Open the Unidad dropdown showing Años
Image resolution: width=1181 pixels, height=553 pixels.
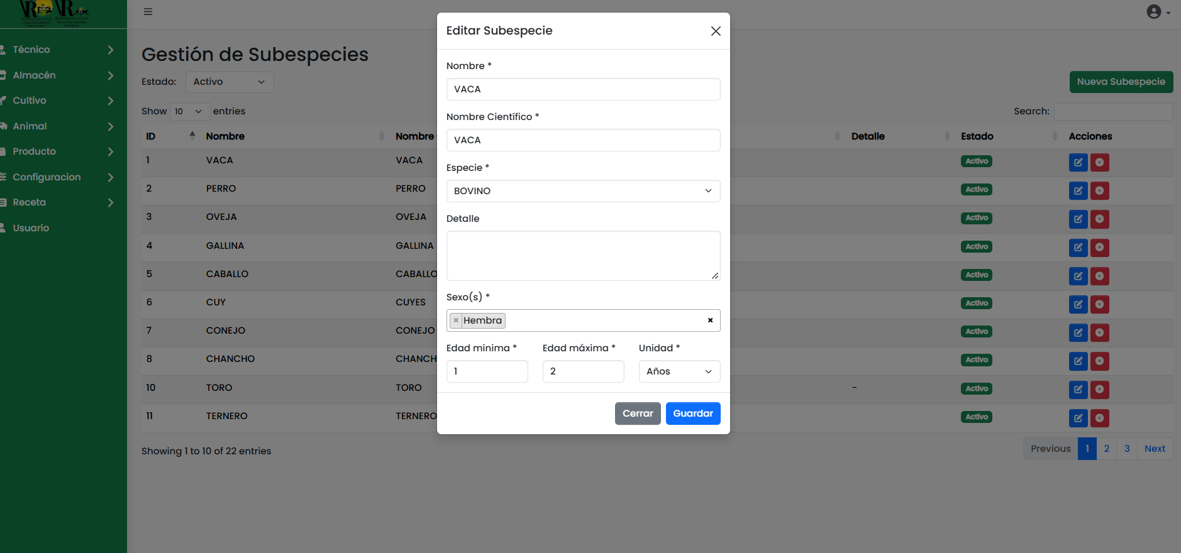coord(679,371)
